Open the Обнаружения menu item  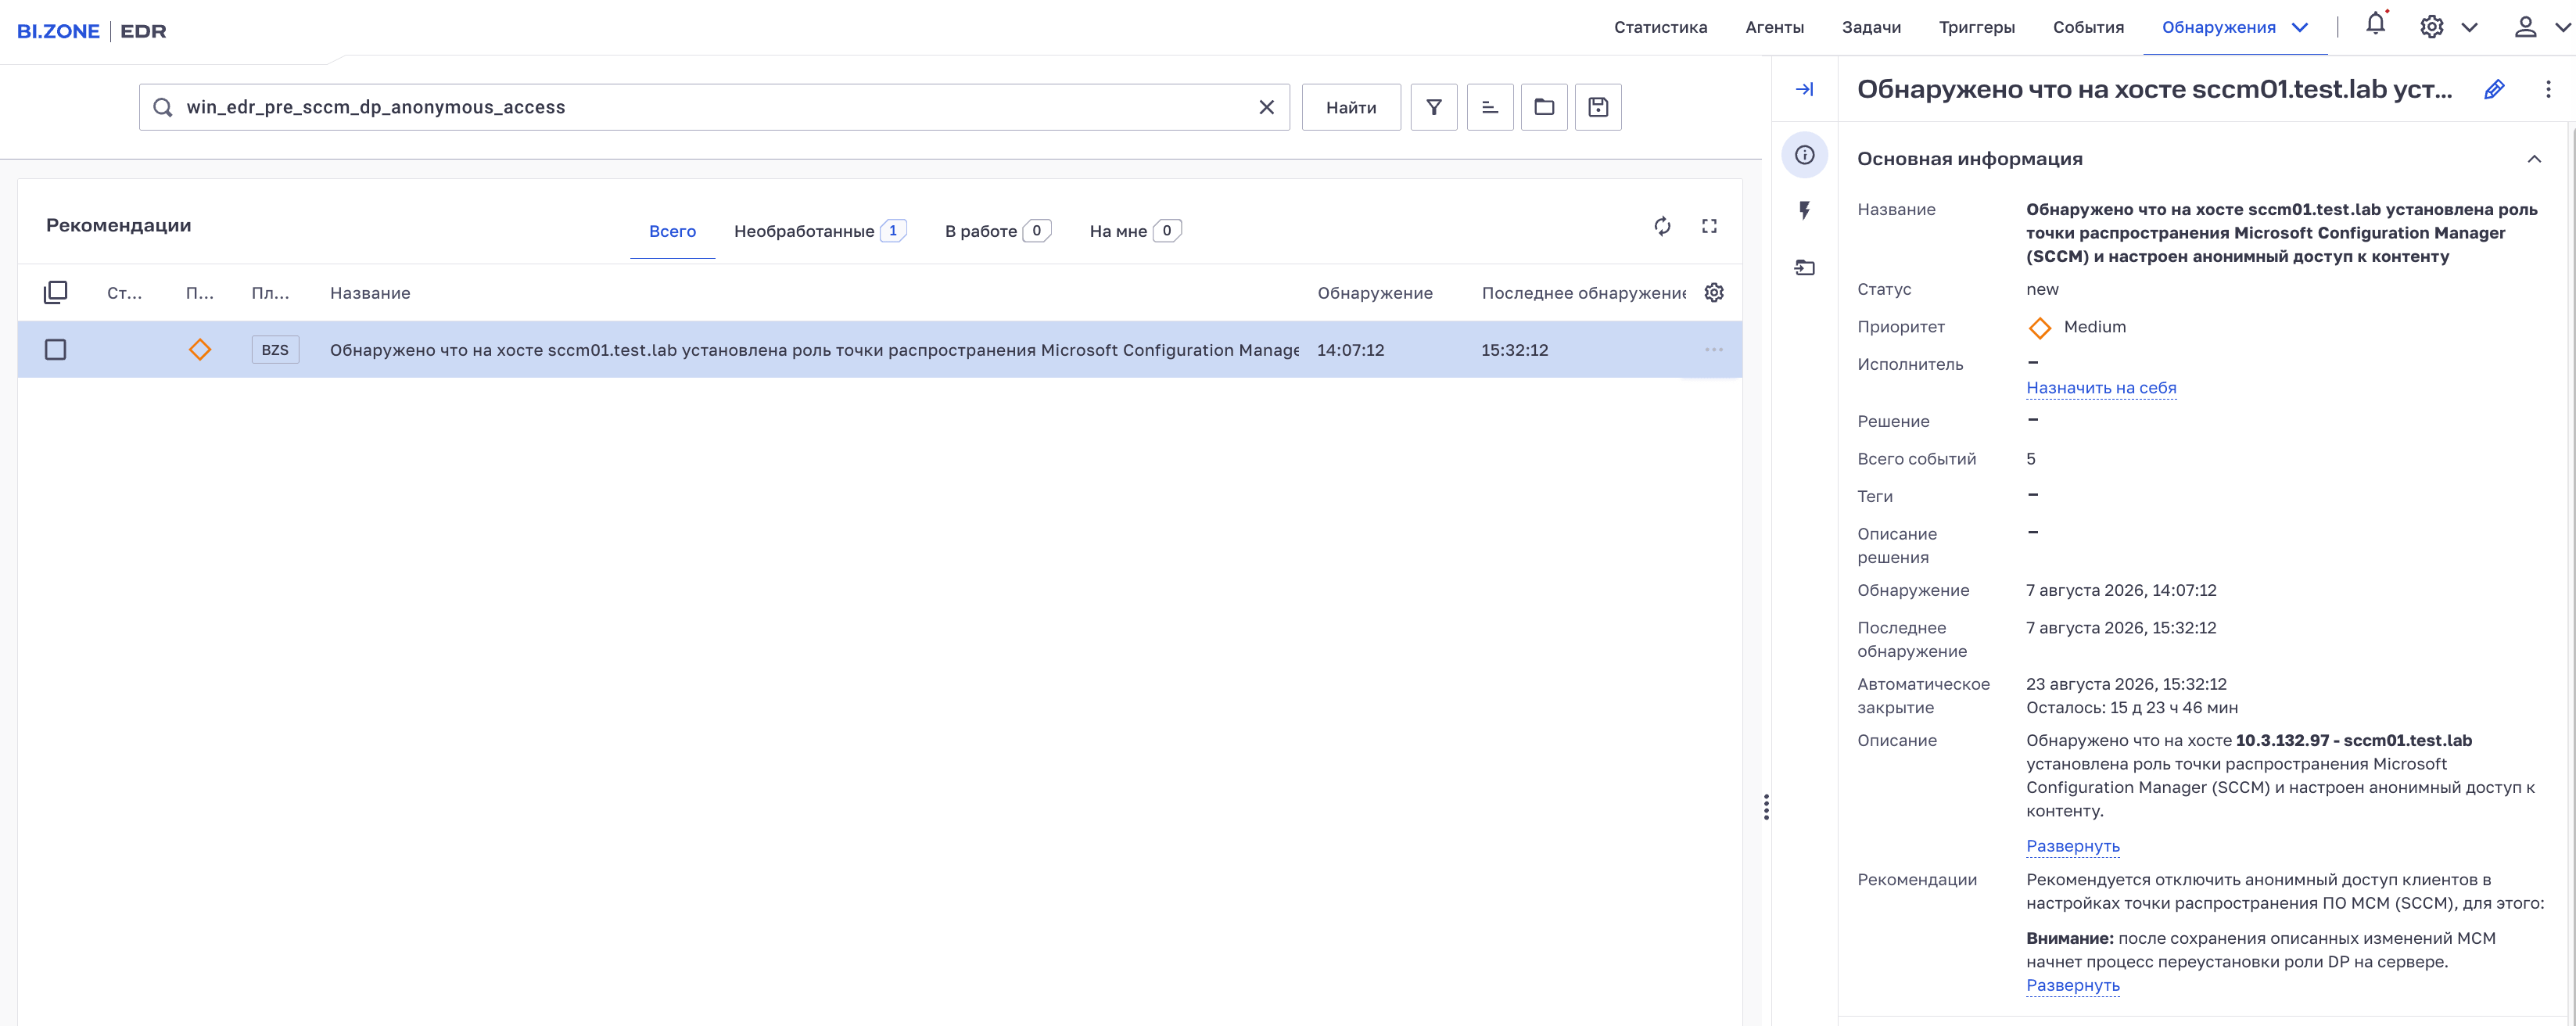(2218, 27)
